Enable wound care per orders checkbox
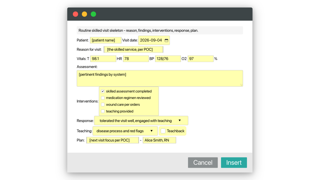 coord(103,104)
